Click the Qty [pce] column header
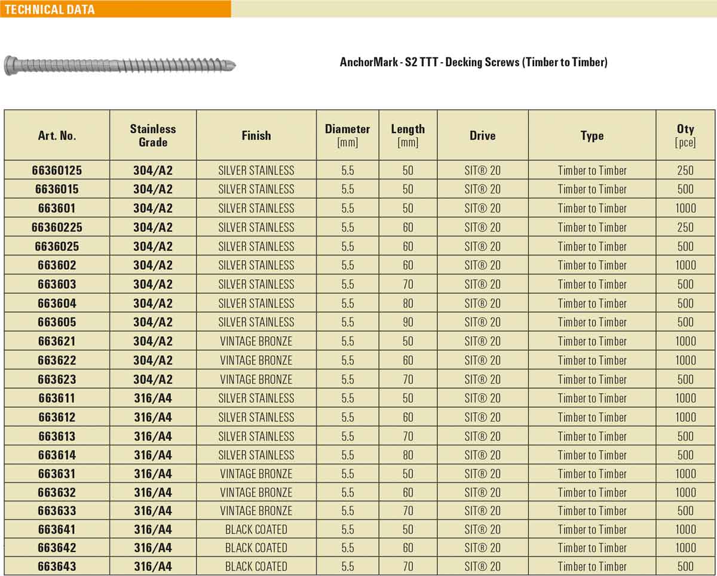Screen dimensions: 717x576 [x=685, y=135]
